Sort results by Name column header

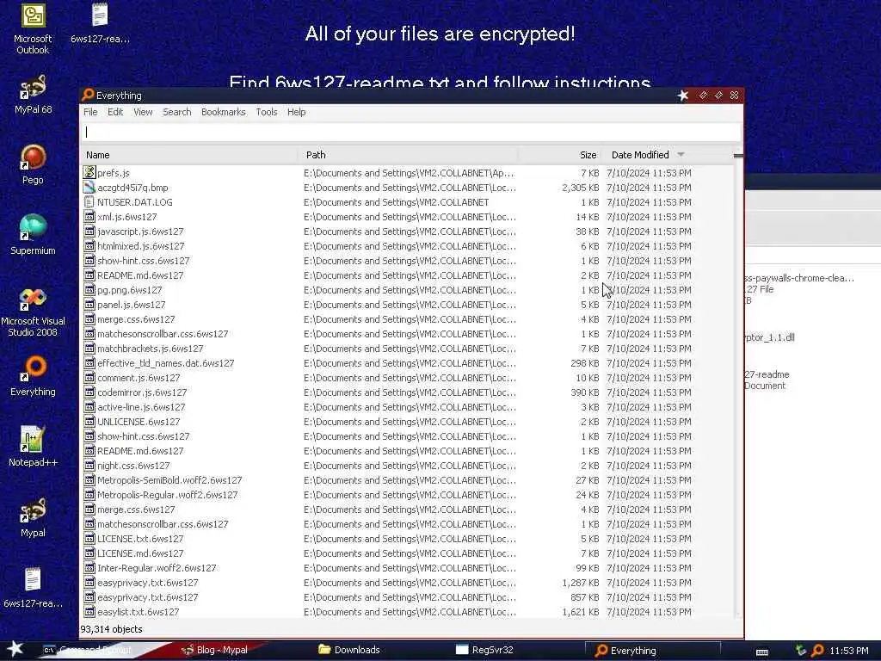(189, 155)
